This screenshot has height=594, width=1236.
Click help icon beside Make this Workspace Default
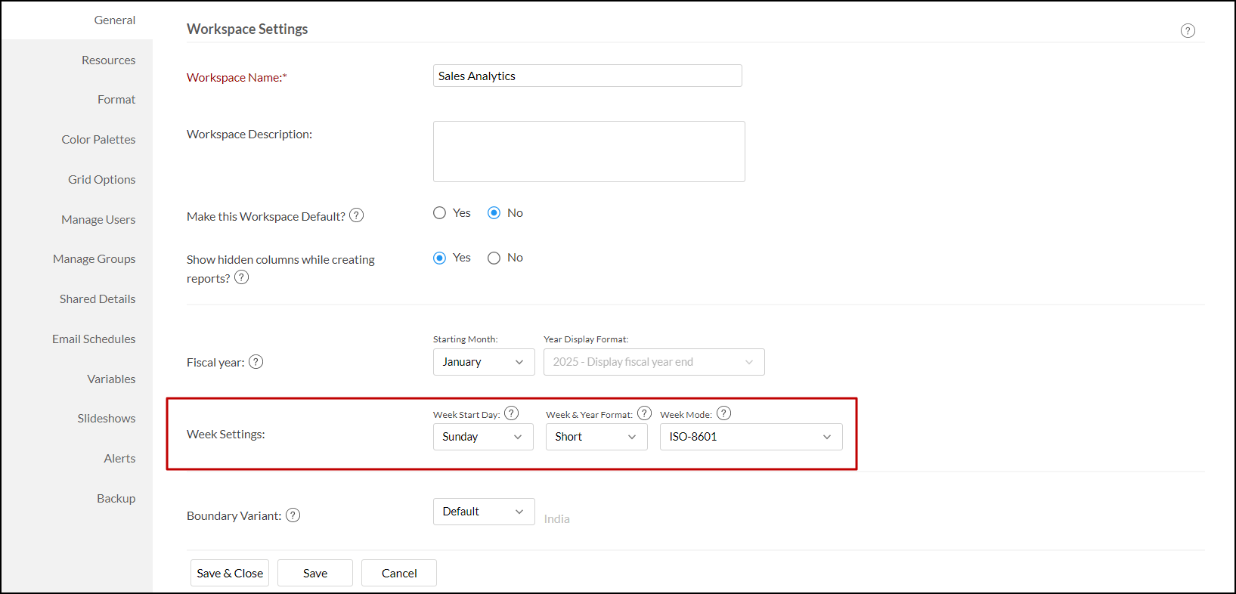357,215
